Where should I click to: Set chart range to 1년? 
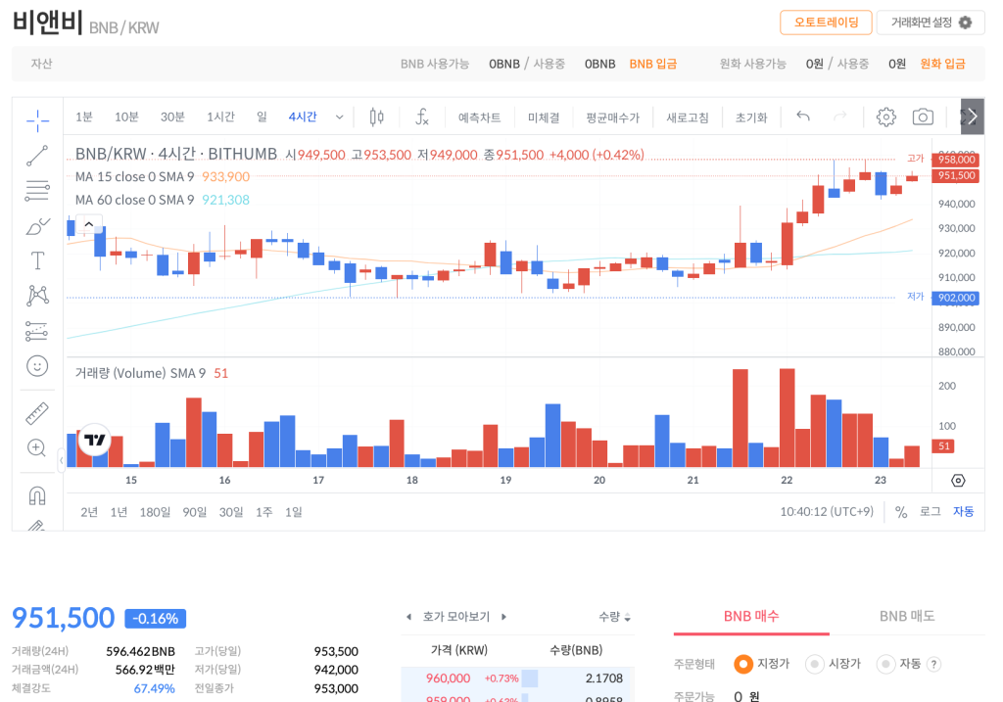119,512
